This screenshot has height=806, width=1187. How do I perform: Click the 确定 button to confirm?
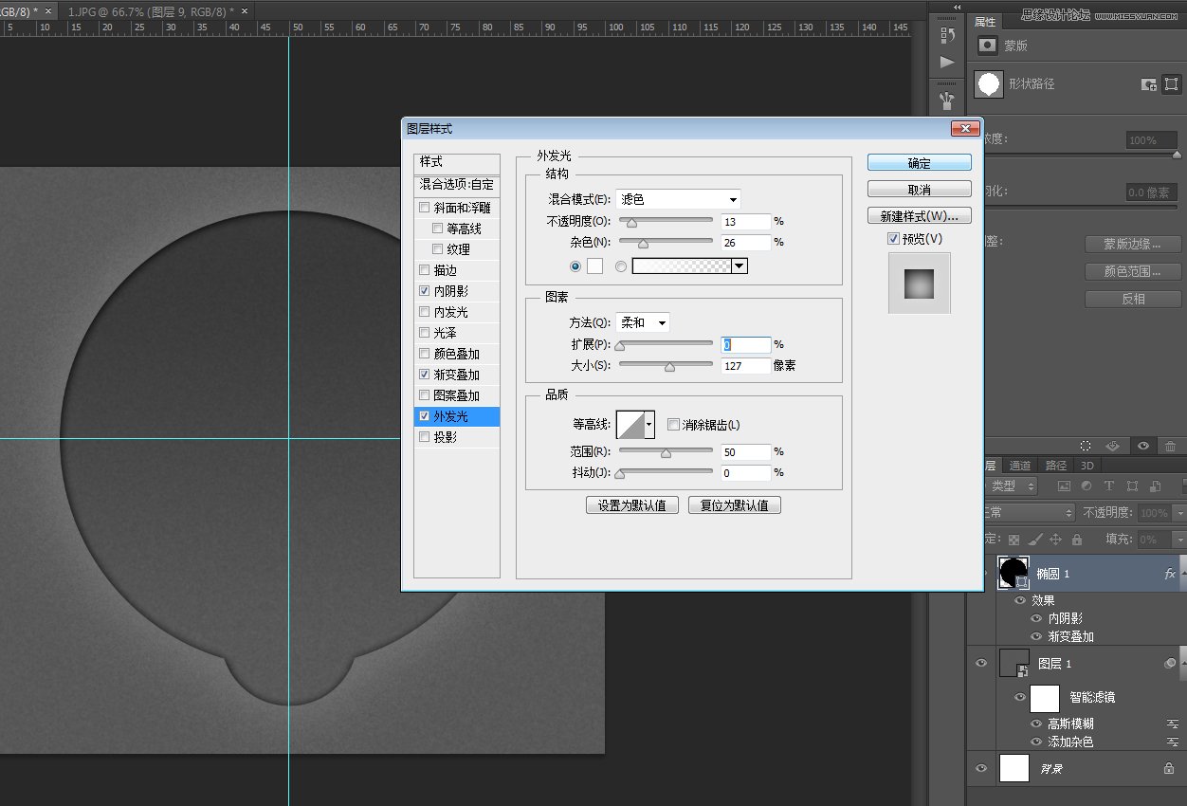tap(919, 161)
